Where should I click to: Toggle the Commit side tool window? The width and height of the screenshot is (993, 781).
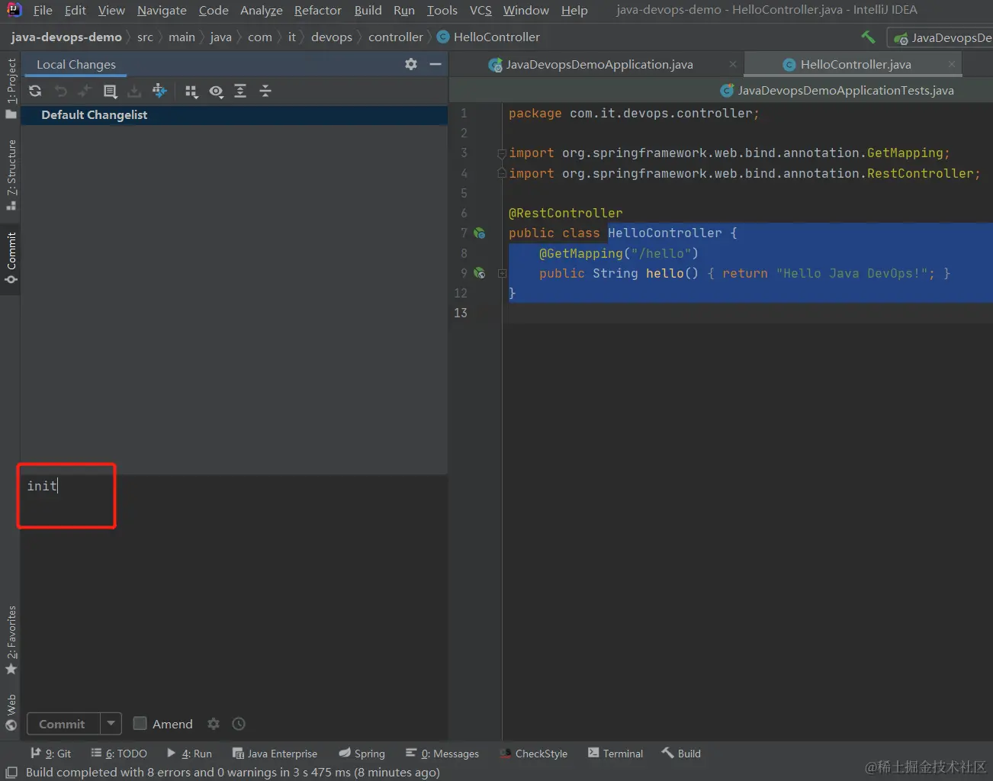tap(11, 258)
